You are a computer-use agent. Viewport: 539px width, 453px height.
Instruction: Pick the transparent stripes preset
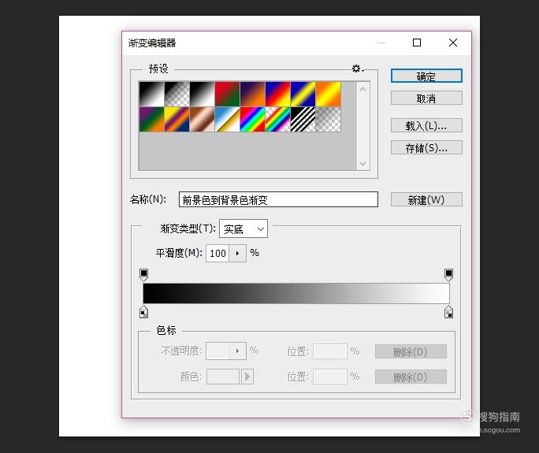click(x=303, y=119)
